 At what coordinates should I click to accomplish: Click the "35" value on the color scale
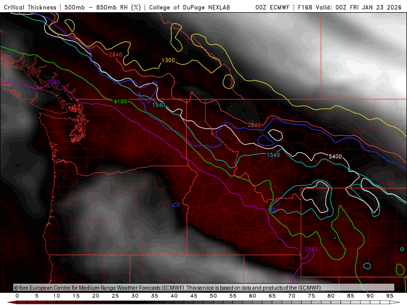pyautogui.click(x=155, y=296)
